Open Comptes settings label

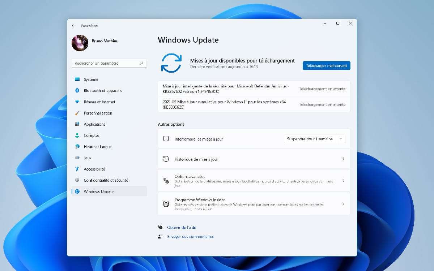point(92,135)
